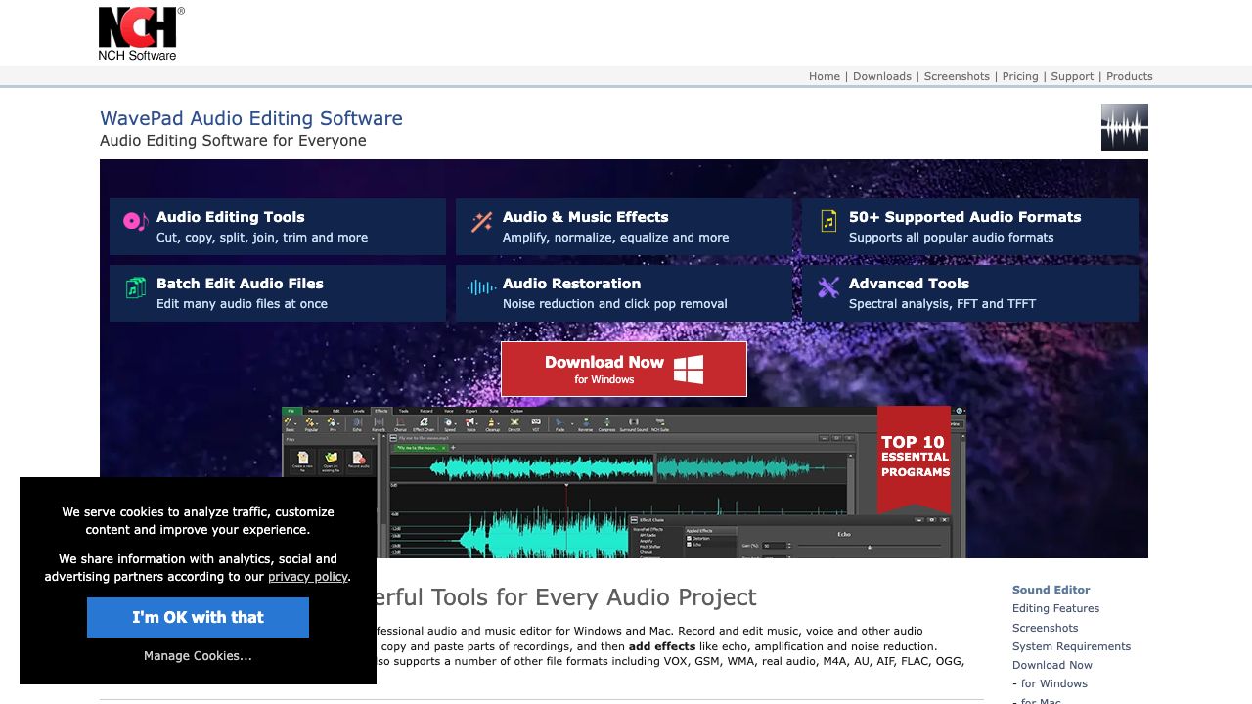This screenshot has height=704, width=1252.
Task: Click 'Supports all popular audio formats' text
Action: [x=952, y=238]
